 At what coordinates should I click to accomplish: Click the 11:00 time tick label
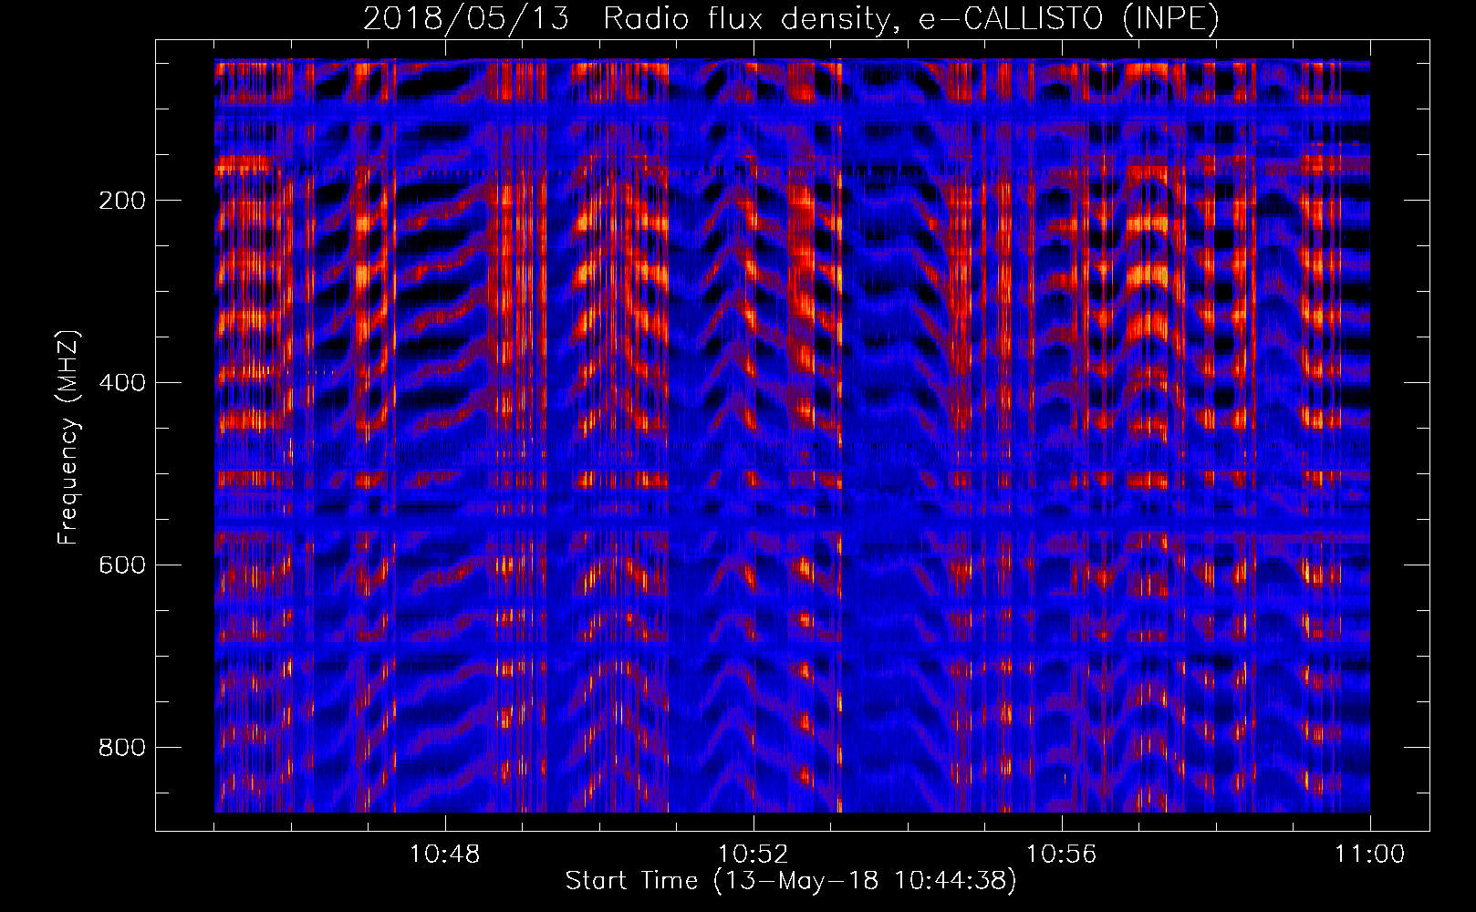[x=1370, y=855]
